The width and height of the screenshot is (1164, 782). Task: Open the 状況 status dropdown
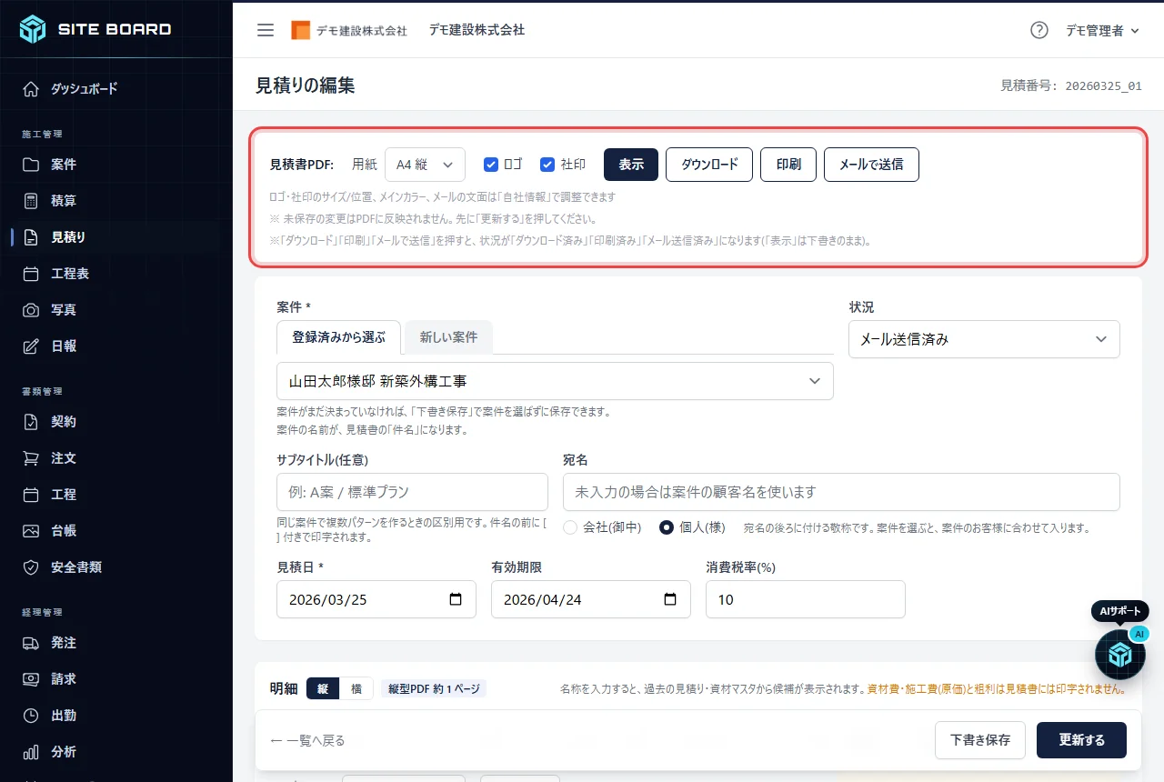click(984, 339)
